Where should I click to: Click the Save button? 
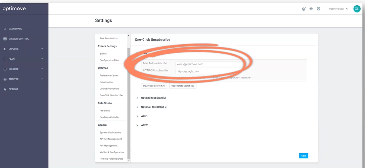coord(304,156)
